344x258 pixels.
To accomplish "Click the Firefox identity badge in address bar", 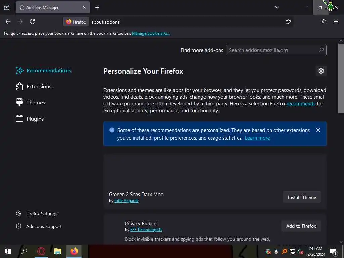I will tap(76, 22).
